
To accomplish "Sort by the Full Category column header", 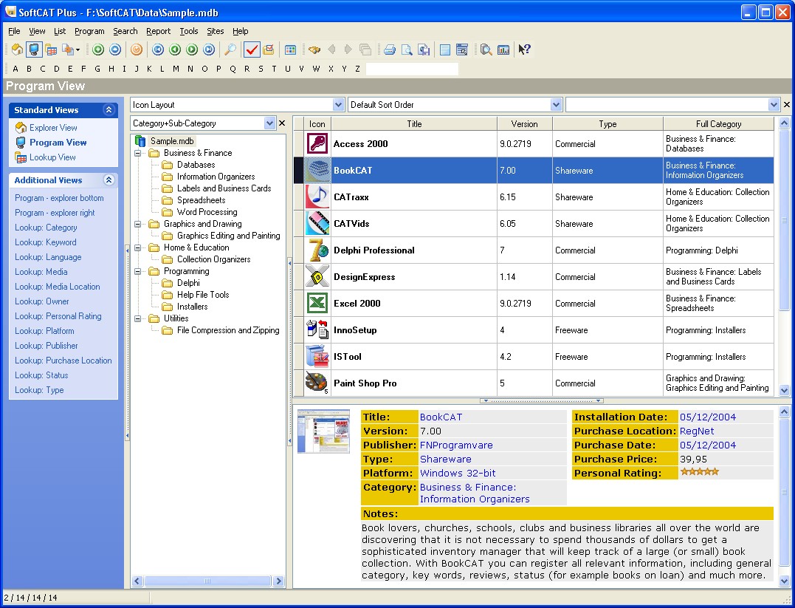I will click(718, 124).
